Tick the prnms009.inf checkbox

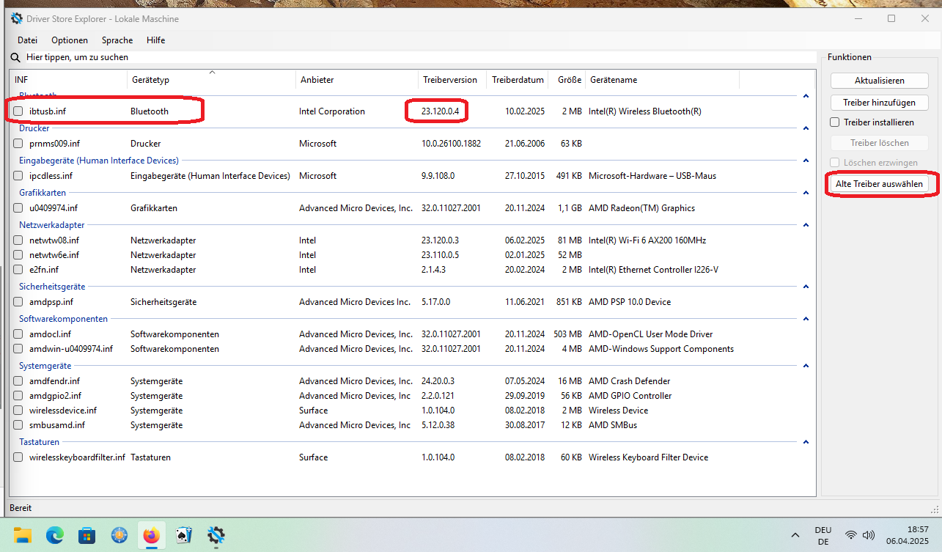tap(18, 144)
